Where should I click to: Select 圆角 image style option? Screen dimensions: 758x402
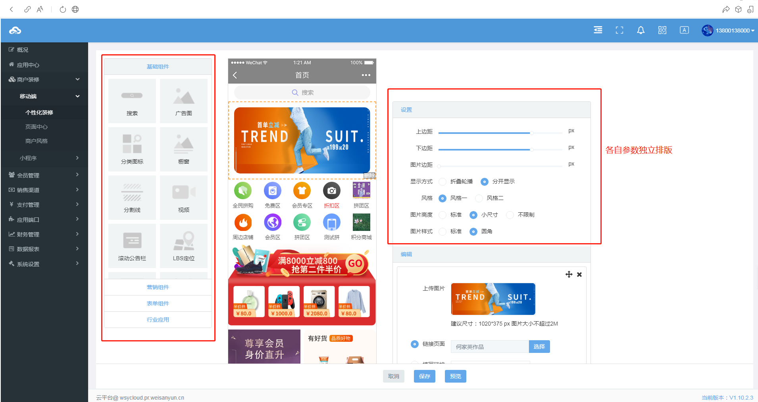click(473, 231)
